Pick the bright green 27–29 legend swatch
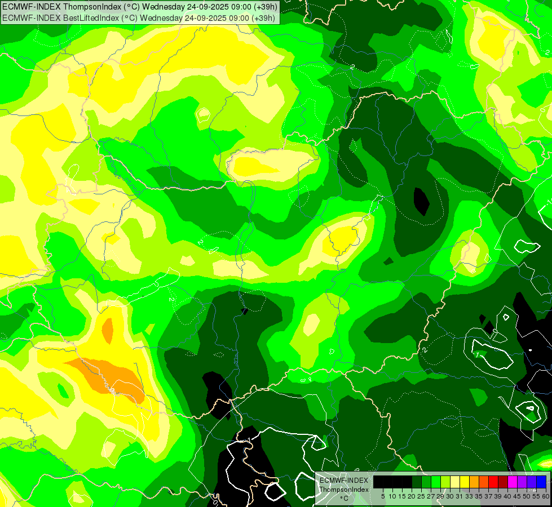Image resolution: width=552 pixels, height=507 pixels. click(436, 482)
